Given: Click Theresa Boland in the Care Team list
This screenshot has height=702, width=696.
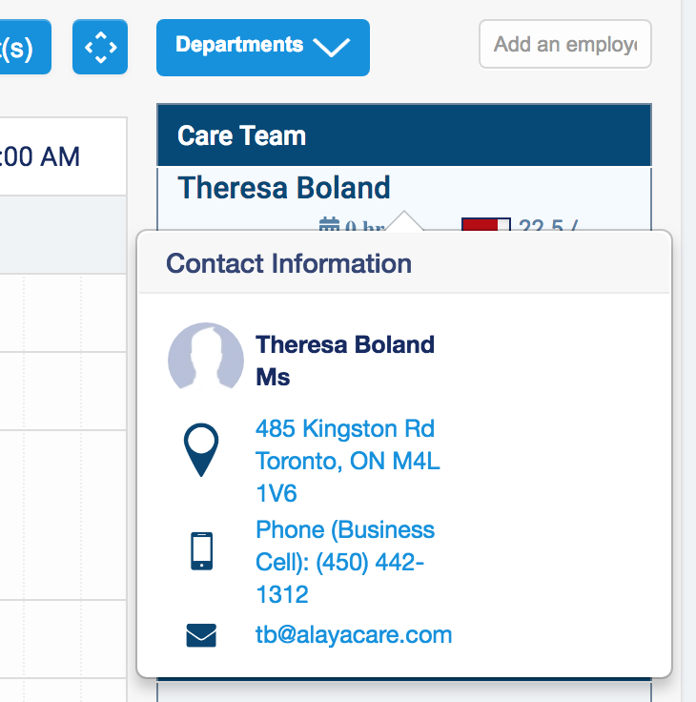Looking at the screenshot, I should click(284, 187).
